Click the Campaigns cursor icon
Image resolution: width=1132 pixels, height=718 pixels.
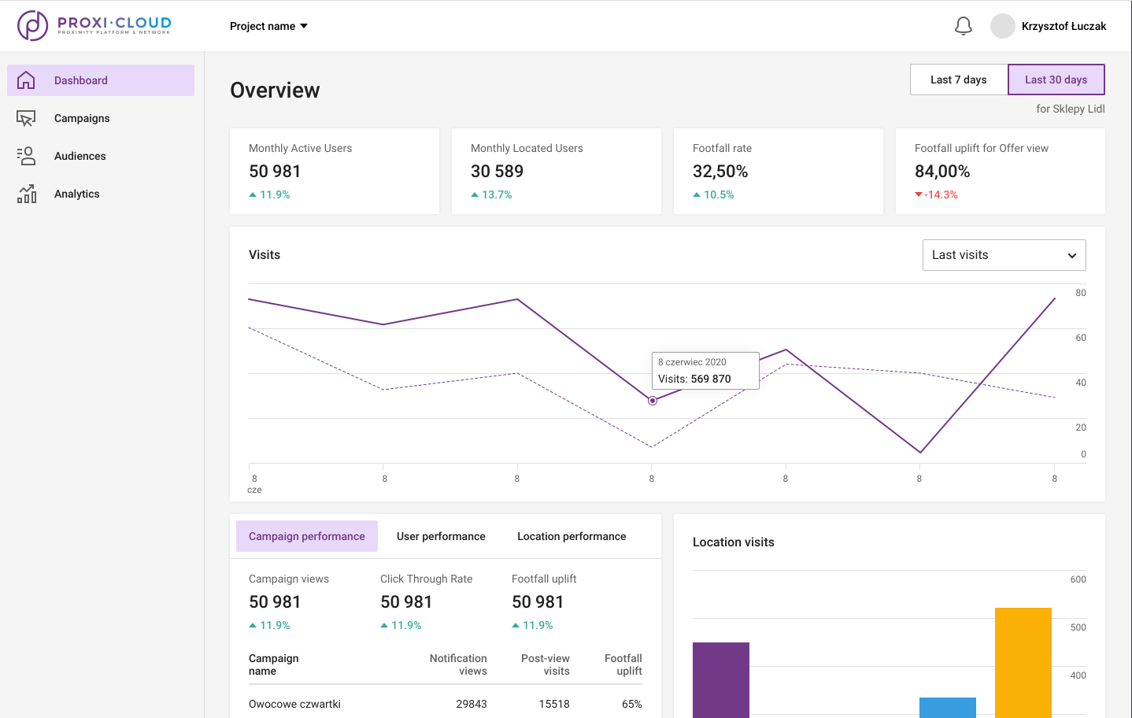(x=26, y=118)
